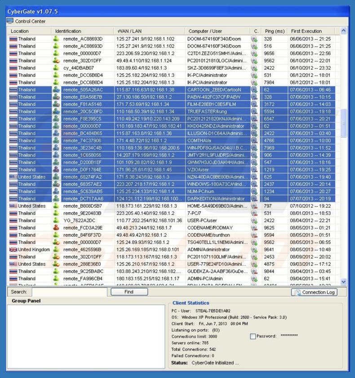Image resolution: width=355 pixels, height=378 pixels.
Task: Click the CyberGate Initialized status text
Action: click(x=215, y=363)
